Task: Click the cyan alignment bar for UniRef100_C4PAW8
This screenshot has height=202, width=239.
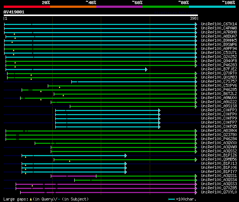Action: (100, 28)
